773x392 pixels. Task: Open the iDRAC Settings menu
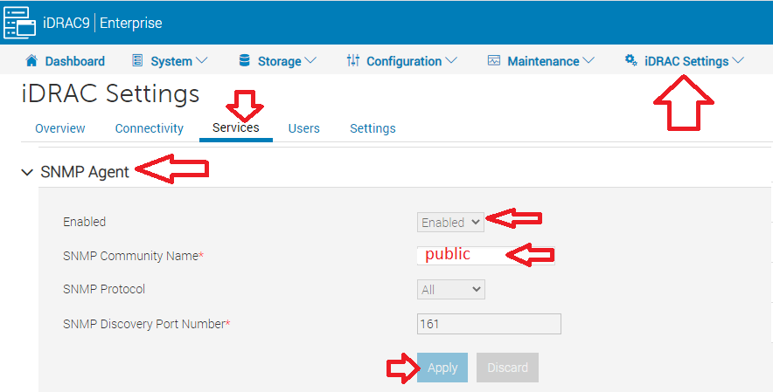tap(685, 61)
